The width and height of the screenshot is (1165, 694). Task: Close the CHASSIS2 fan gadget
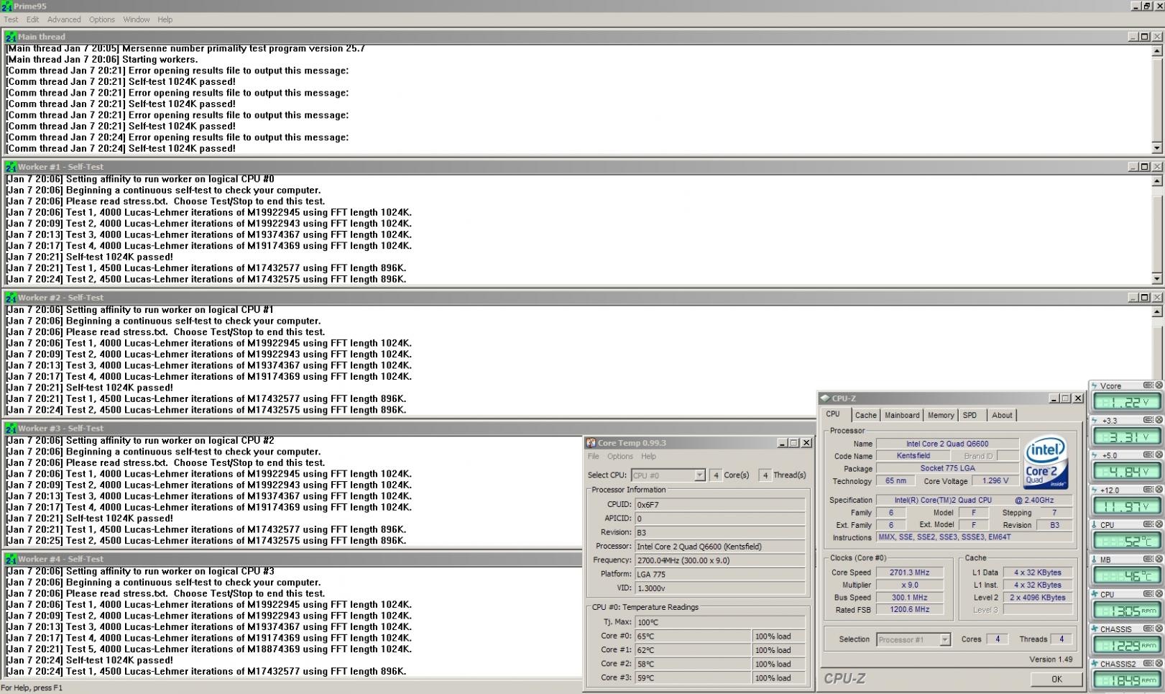point(1159,663)
